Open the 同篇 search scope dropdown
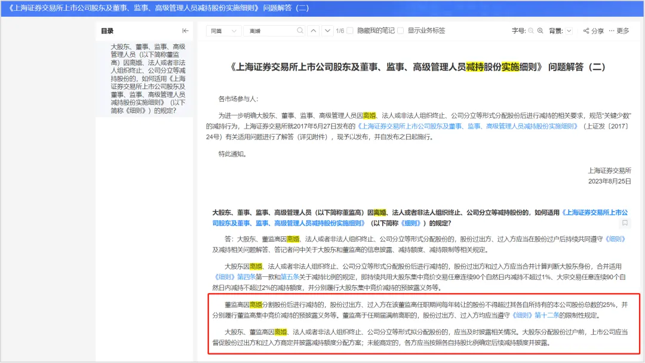 tap(223, 31)
